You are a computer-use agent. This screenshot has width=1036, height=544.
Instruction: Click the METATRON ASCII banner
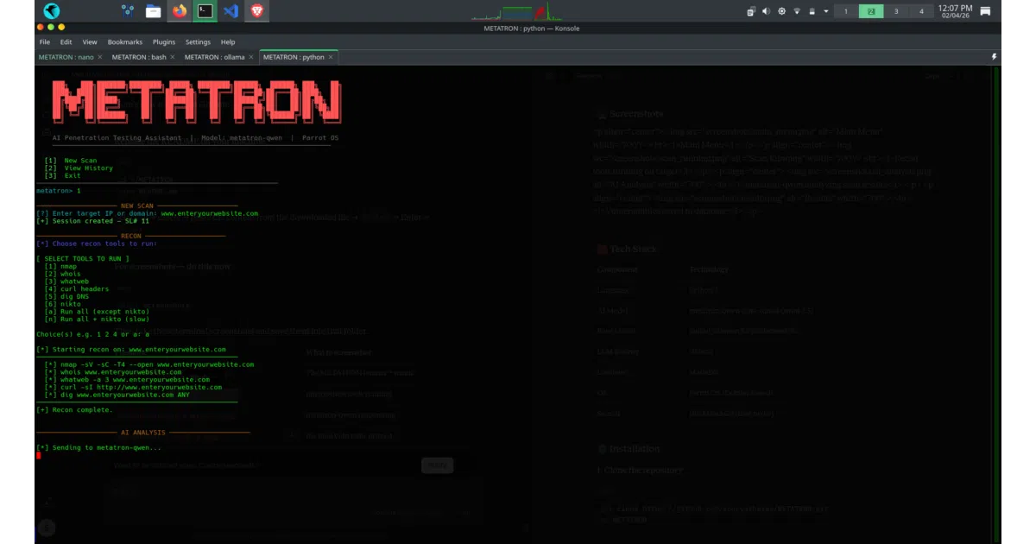[x=196, y=101]
